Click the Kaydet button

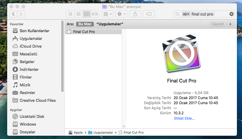tap(218, 24)
